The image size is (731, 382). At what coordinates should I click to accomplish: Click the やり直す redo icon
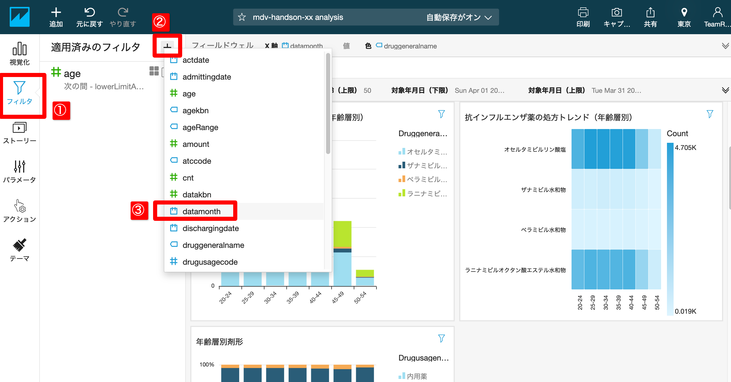click(x=123, y=12)
